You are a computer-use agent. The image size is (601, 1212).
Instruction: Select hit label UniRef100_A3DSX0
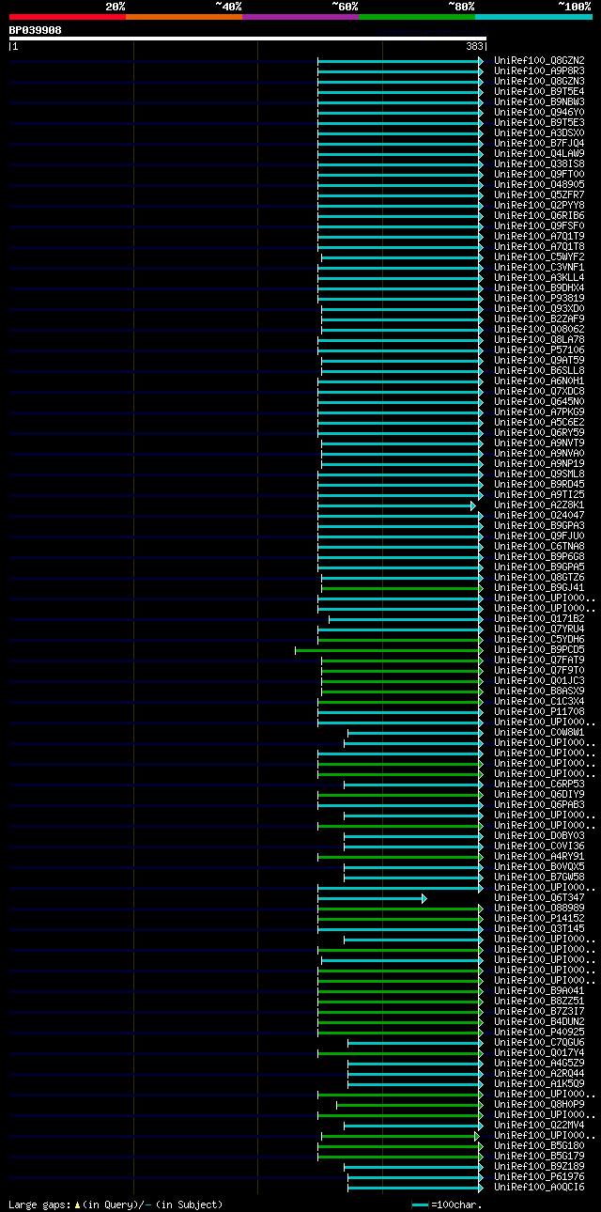[539, 132]
